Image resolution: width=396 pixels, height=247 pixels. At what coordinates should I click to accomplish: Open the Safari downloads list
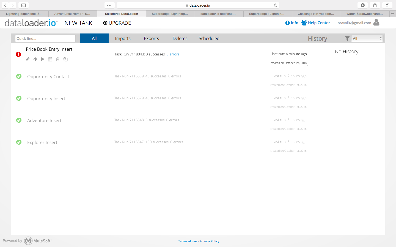[x=363, y=5]
